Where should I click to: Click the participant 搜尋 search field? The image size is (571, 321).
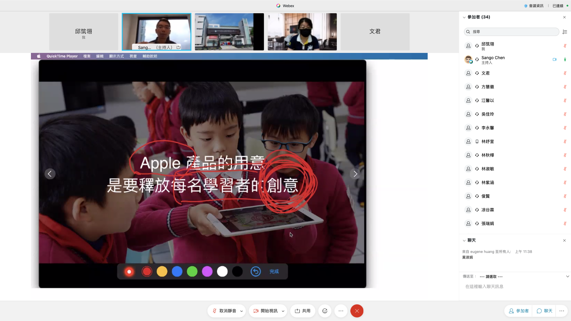point(512,32)
